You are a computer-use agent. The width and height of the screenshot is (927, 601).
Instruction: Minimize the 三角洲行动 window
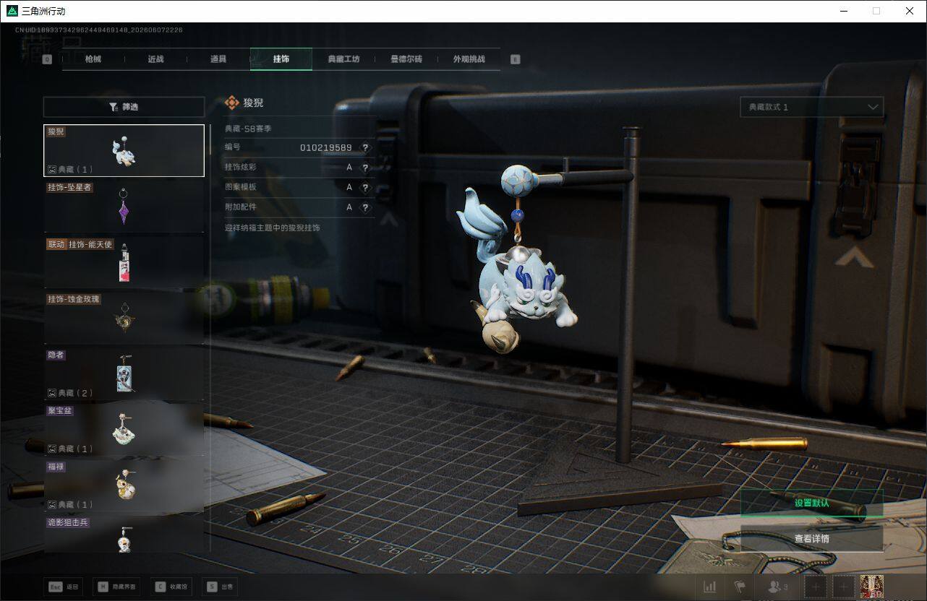point(843,11)
